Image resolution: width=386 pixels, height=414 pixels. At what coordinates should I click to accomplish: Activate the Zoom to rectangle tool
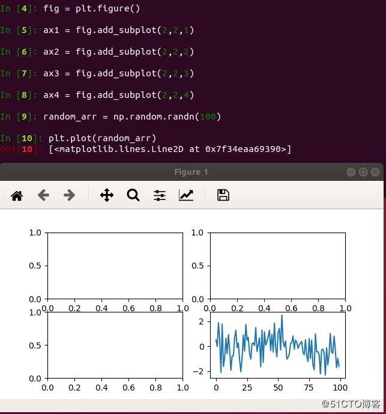(x=133, y=195)
